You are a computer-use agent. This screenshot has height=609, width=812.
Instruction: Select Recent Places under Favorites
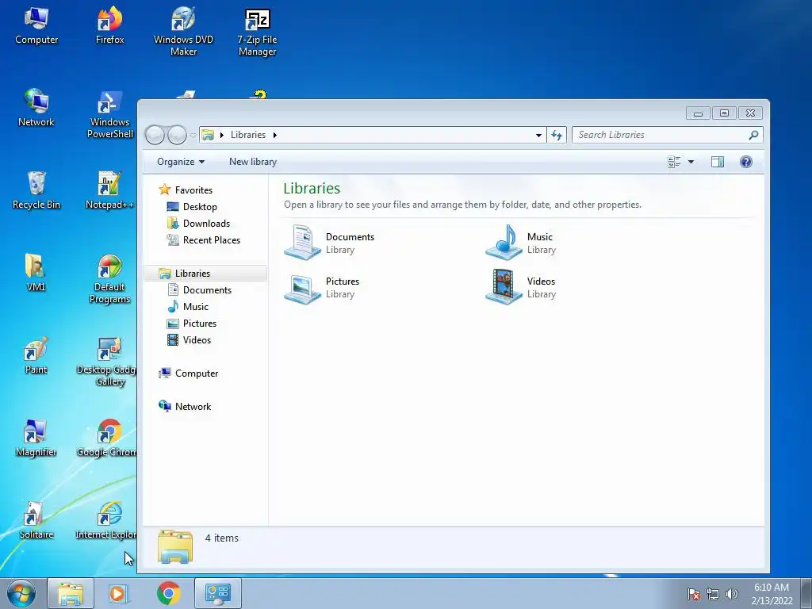(211, 239)
